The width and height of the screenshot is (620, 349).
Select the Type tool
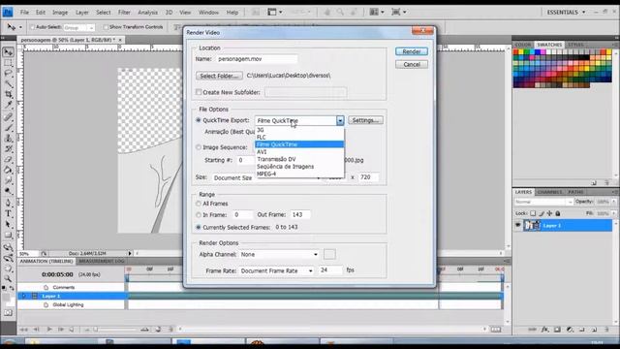(x=8, y=213)
